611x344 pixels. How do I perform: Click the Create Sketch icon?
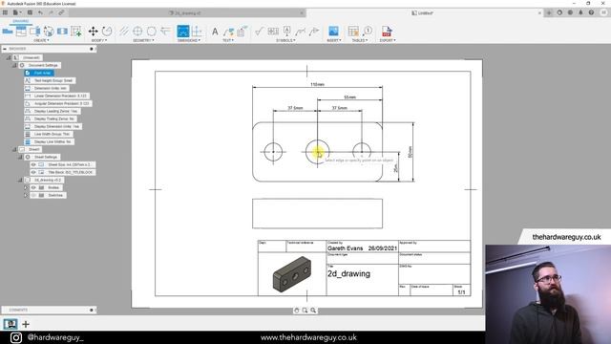(76, 32)
